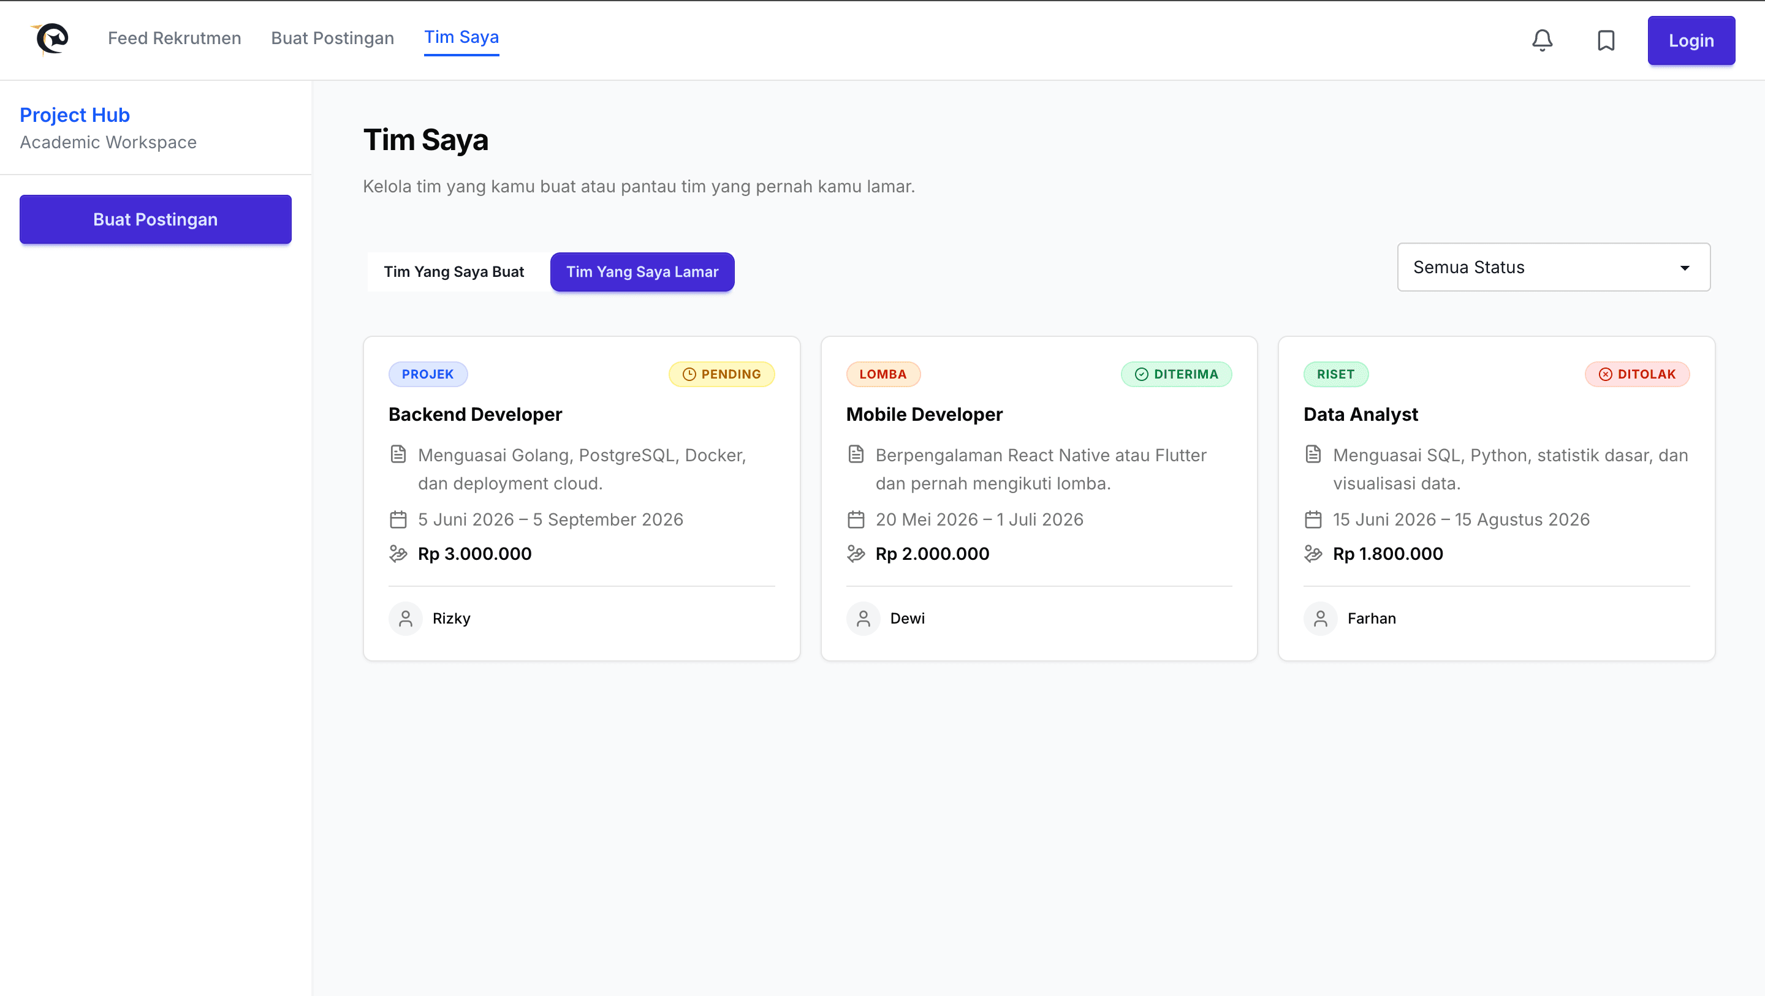Click the description mentioning SQL, Python, statistik
The image size is (1765, 996).
[x=1510, y=469]
